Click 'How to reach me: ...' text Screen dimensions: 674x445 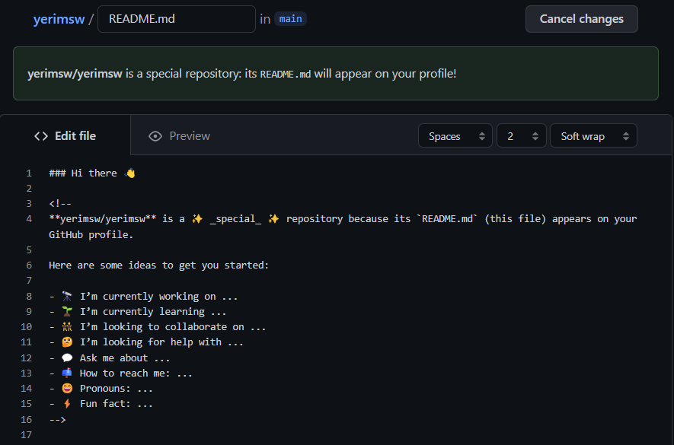(x=136, y=373)
